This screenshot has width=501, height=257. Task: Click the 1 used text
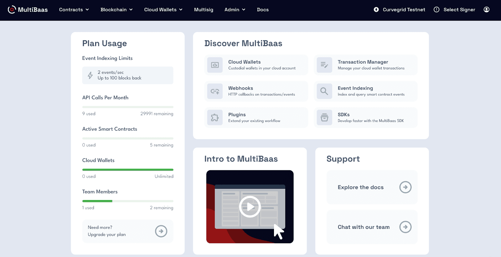(88, 208)
